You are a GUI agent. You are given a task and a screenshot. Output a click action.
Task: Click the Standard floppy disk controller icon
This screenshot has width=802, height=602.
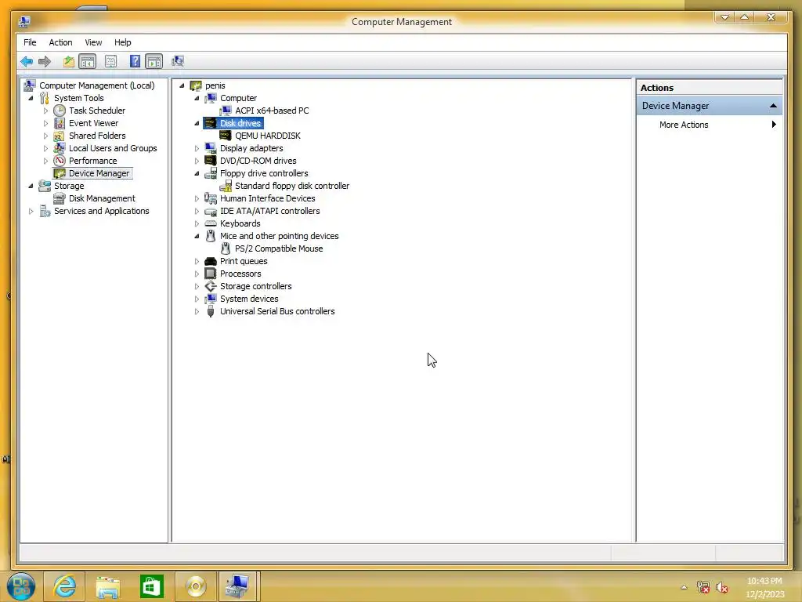pyautogui.click(x=225, y=186)
